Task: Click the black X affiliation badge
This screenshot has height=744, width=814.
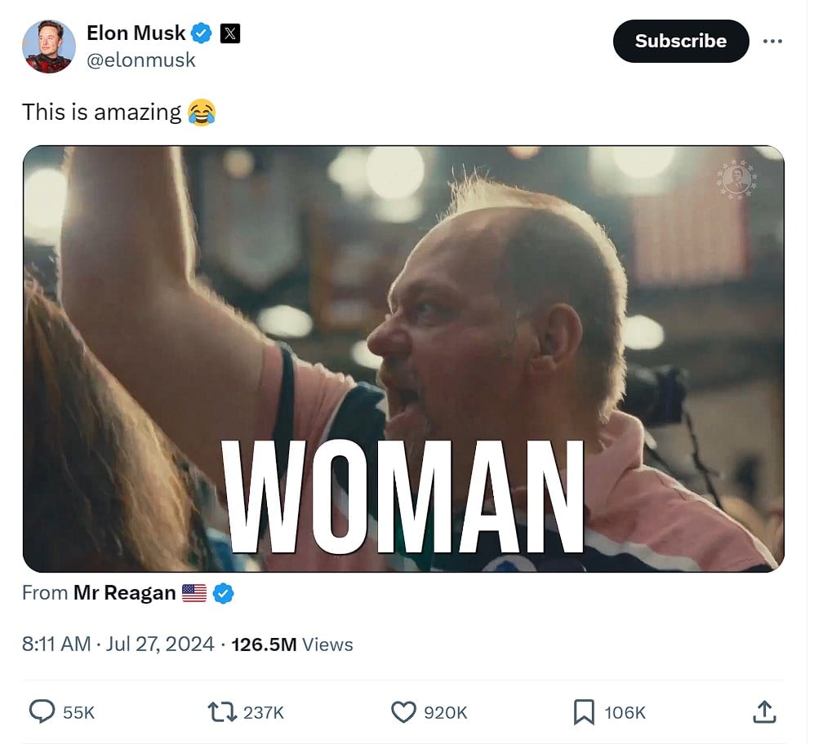Action: point(230,33)
